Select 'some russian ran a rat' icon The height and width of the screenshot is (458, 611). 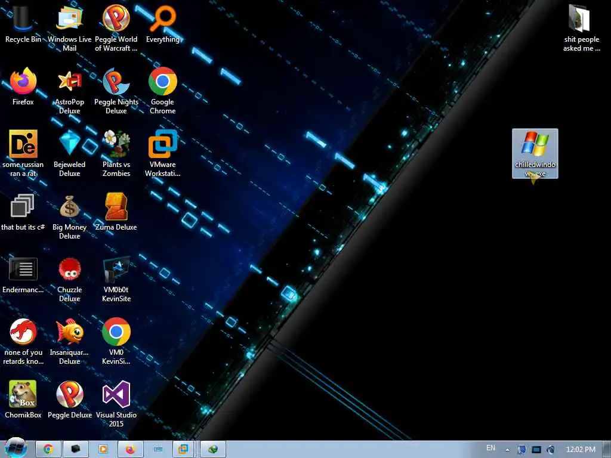click(23, 153)
